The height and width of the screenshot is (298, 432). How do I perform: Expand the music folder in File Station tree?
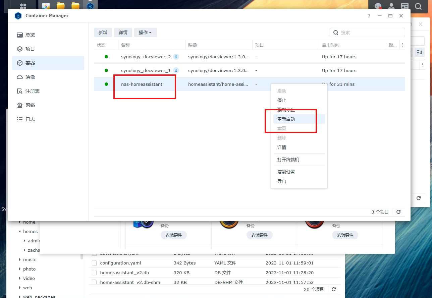(20, 259)
